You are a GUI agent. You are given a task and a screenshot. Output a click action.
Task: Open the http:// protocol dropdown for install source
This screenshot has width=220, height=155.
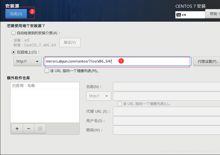pos(28,61)
